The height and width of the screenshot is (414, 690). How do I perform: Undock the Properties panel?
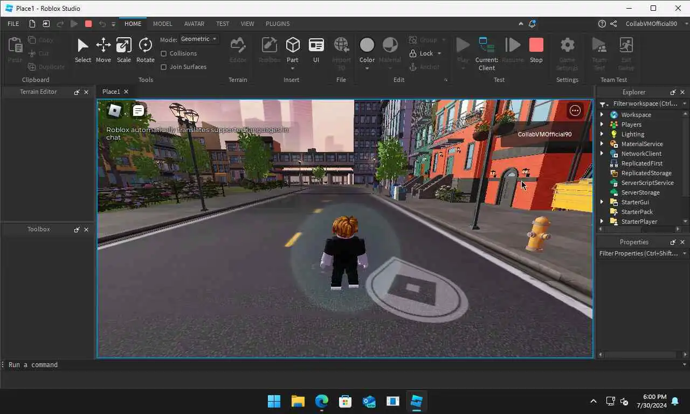point(673,242)
